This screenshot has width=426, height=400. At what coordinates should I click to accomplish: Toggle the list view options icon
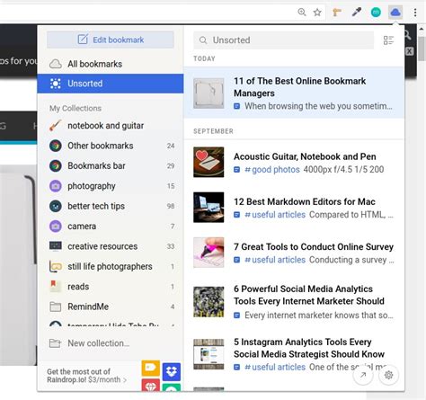click(388, 40)
